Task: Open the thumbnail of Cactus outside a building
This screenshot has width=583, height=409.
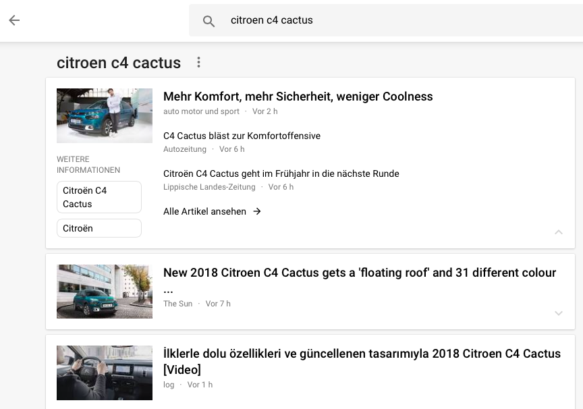Action: click(x=105, y=292)
